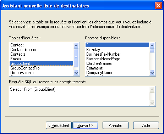The height and width of the screenshot is (134, 164).
Task: Click inside the SQL query text box
Action: tap(79, 96)
